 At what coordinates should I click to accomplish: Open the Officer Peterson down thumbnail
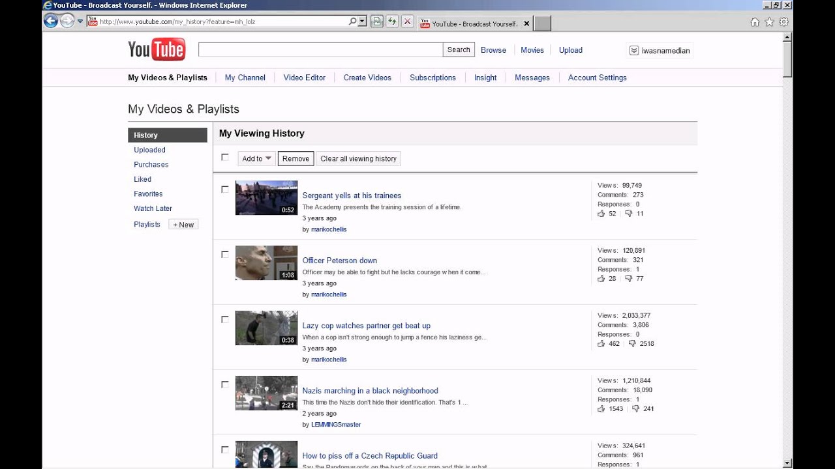[266, 263]
